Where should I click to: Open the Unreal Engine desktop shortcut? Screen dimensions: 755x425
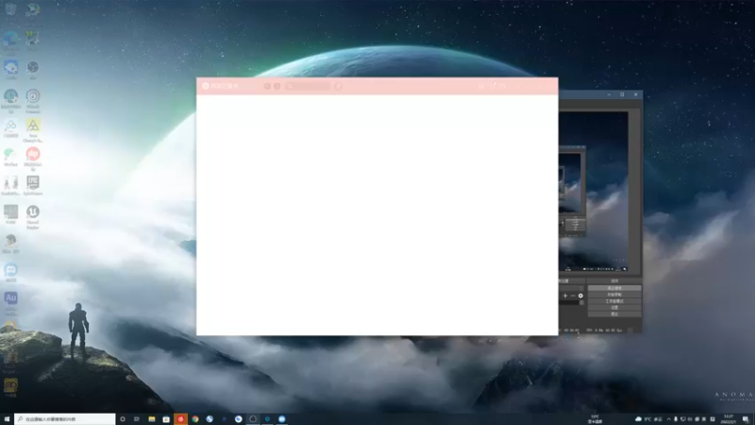tap(33, 216)
